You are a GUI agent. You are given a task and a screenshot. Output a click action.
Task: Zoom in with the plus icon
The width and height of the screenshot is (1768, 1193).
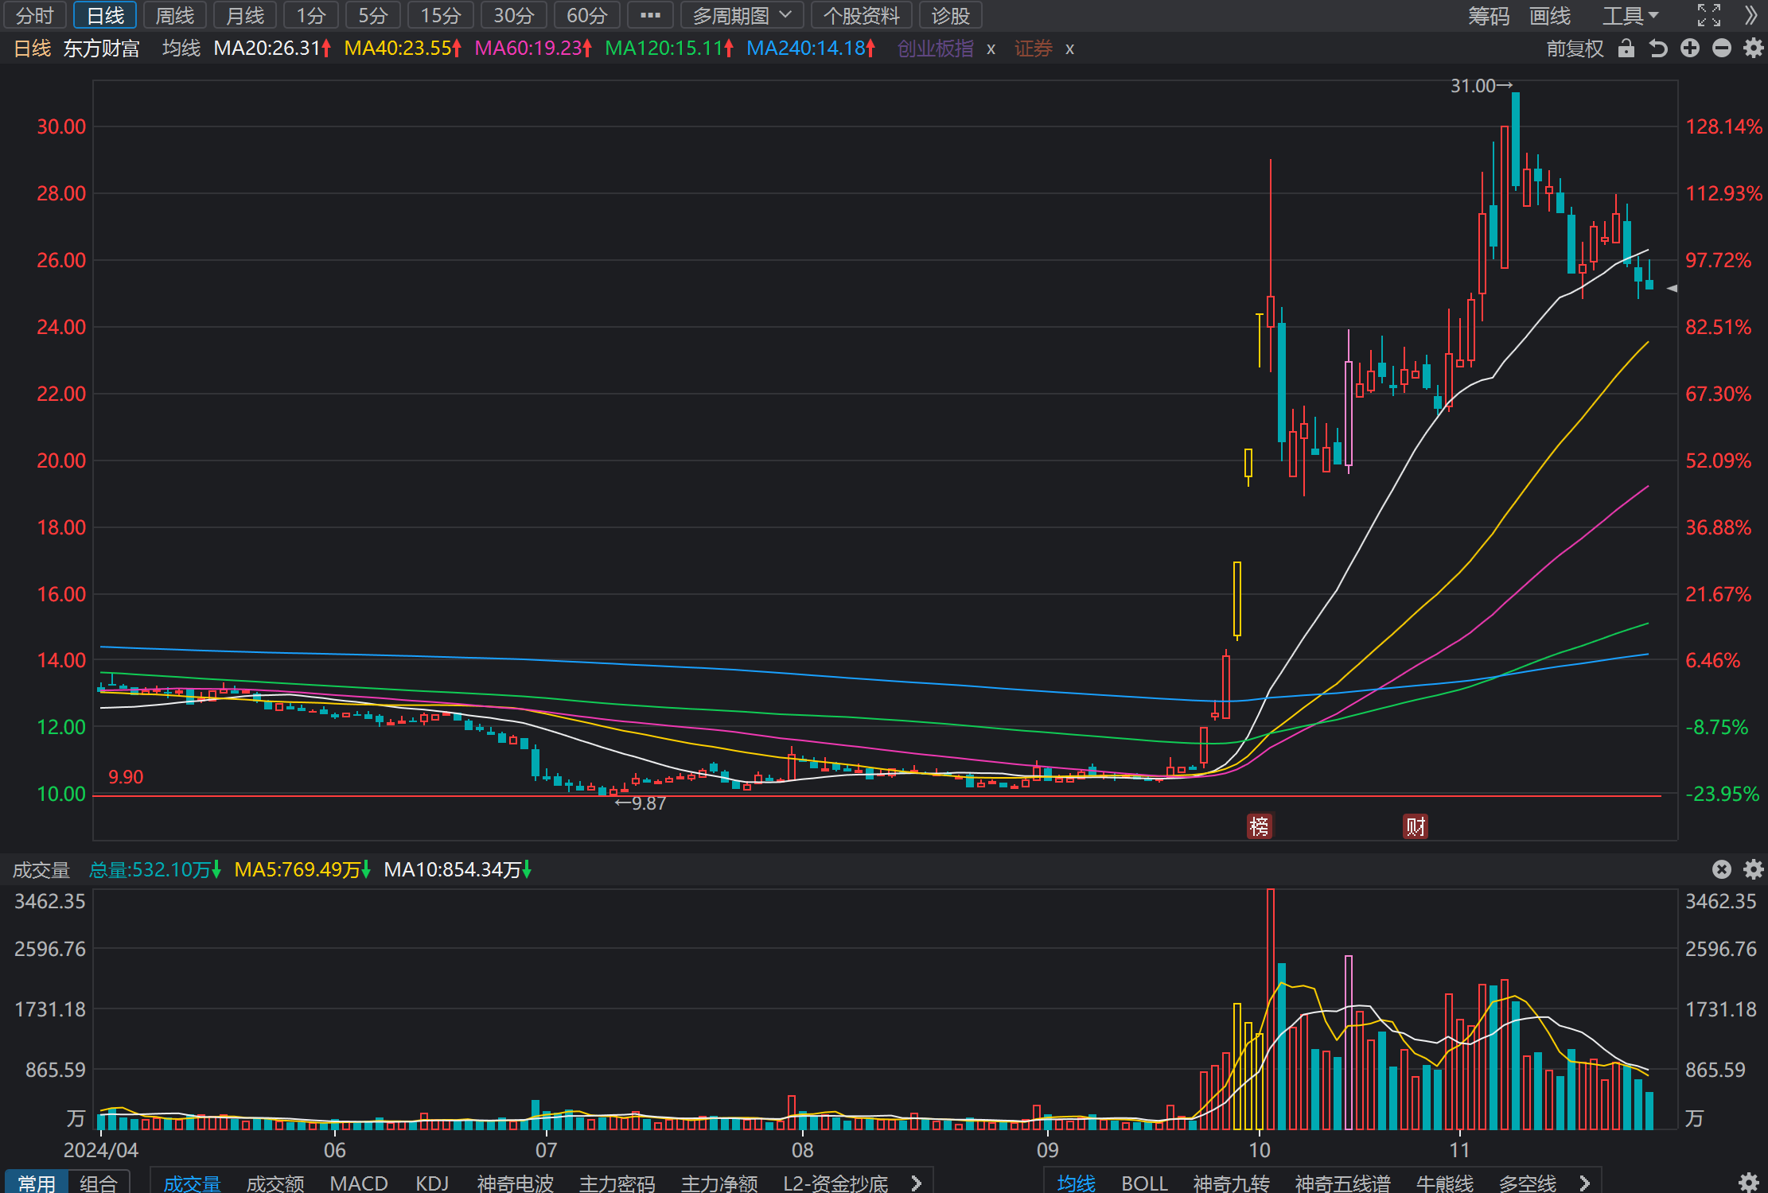pyautogui.click(x=1690, y=49)
